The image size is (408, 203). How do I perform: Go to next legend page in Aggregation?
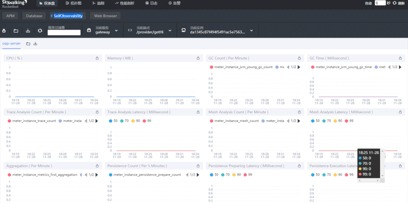[x=97, y=175]
